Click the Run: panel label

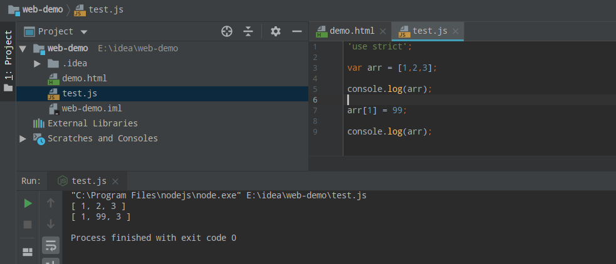coord(31,181)
